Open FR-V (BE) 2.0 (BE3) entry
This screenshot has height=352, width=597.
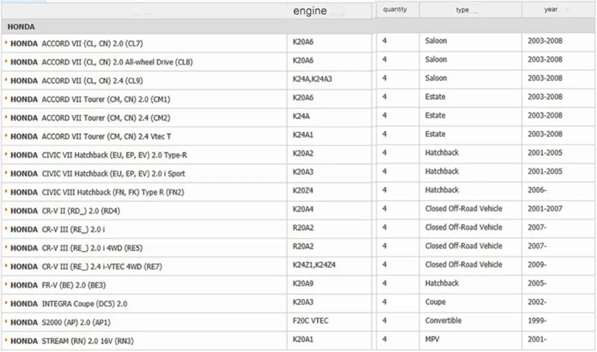click(x=73, y=286)
